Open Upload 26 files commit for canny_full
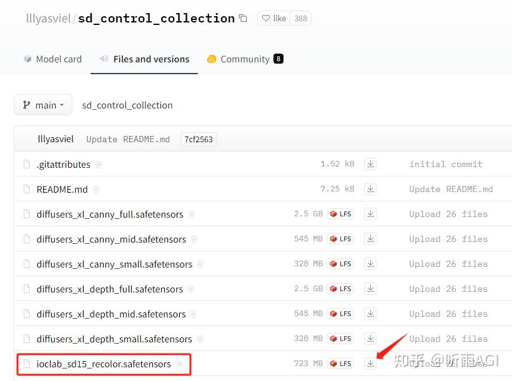The width and height of the screenshot is (512, 381). (x=448, y=214)
